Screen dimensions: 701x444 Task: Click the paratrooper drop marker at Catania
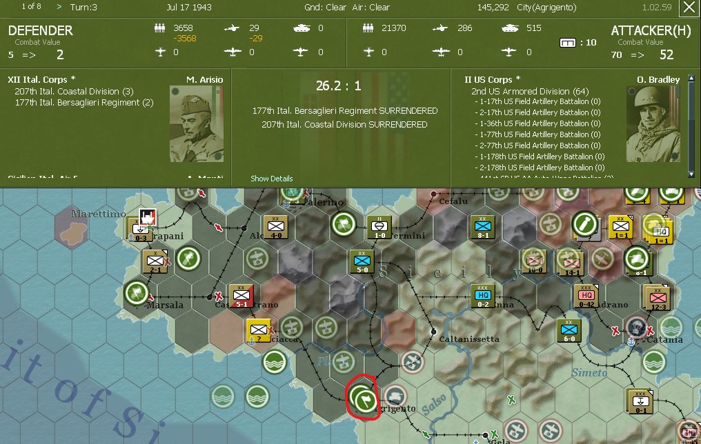(637, 327)
